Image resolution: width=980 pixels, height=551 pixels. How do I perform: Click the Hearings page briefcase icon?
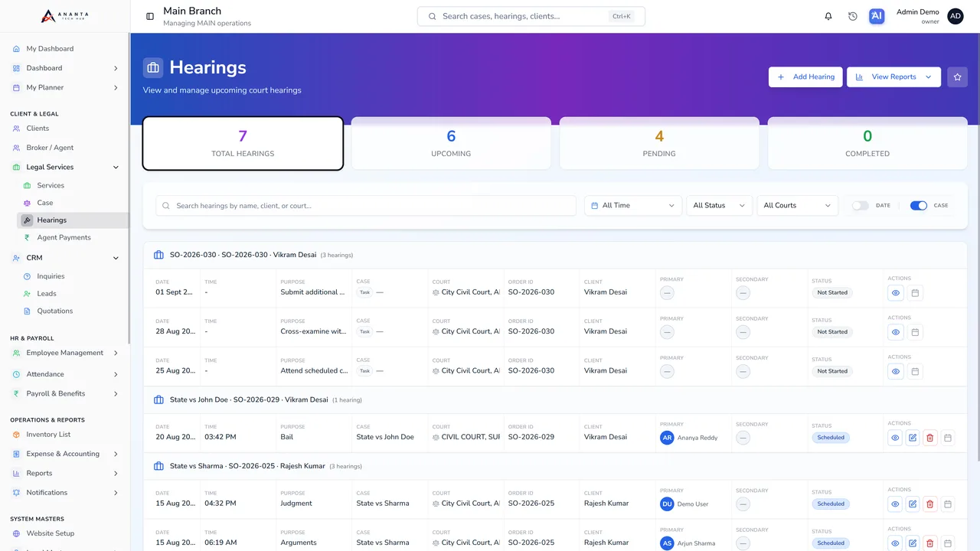click(x=153, y=67)
